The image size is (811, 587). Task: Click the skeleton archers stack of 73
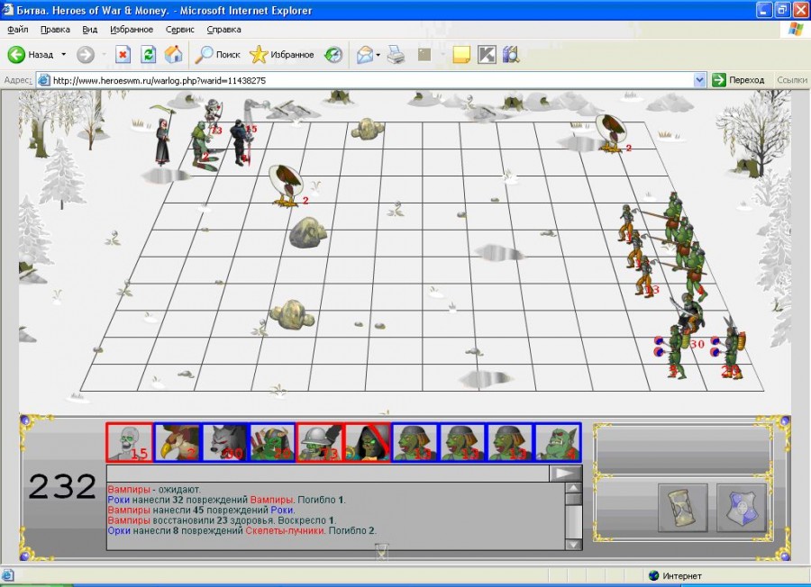pos(213,116)
